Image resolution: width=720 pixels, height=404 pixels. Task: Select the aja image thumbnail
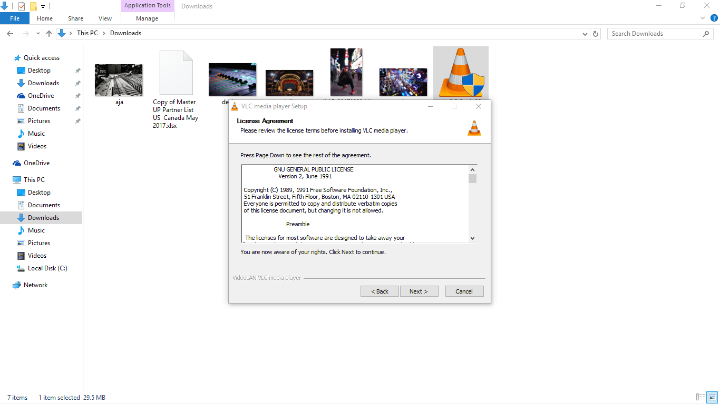(119, 80)
